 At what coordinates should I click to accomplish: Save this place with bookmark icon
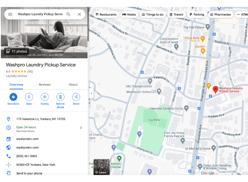(29, 97)
